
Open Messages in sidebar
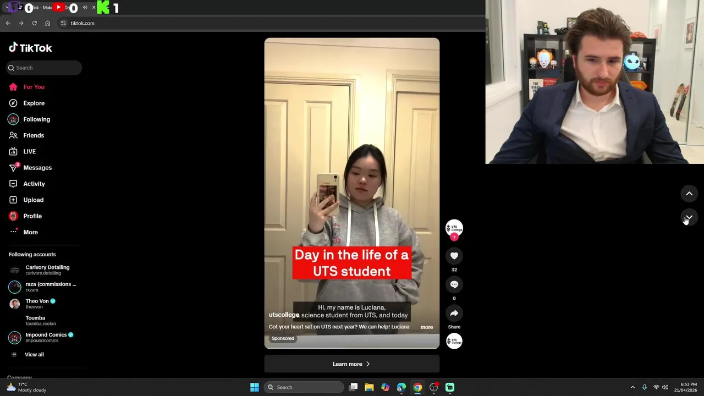pyautogui.click(x=37, y=168)
